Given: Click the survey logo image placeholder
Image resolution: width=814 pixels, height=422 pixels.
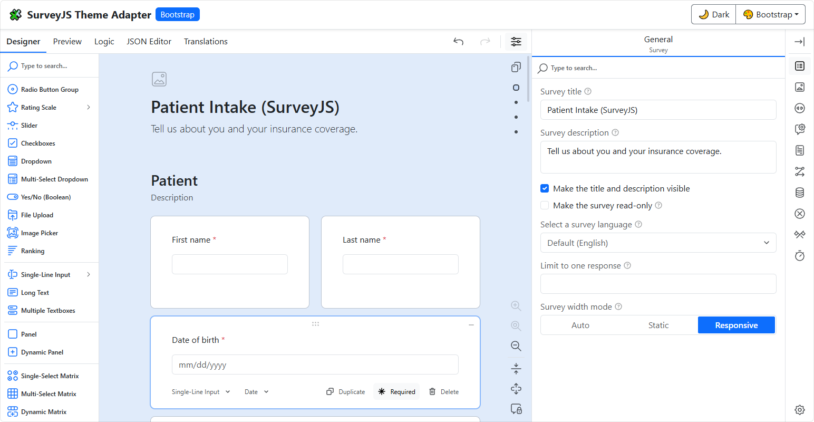Looking at the screenshot, I should click(x=159, y=79).
